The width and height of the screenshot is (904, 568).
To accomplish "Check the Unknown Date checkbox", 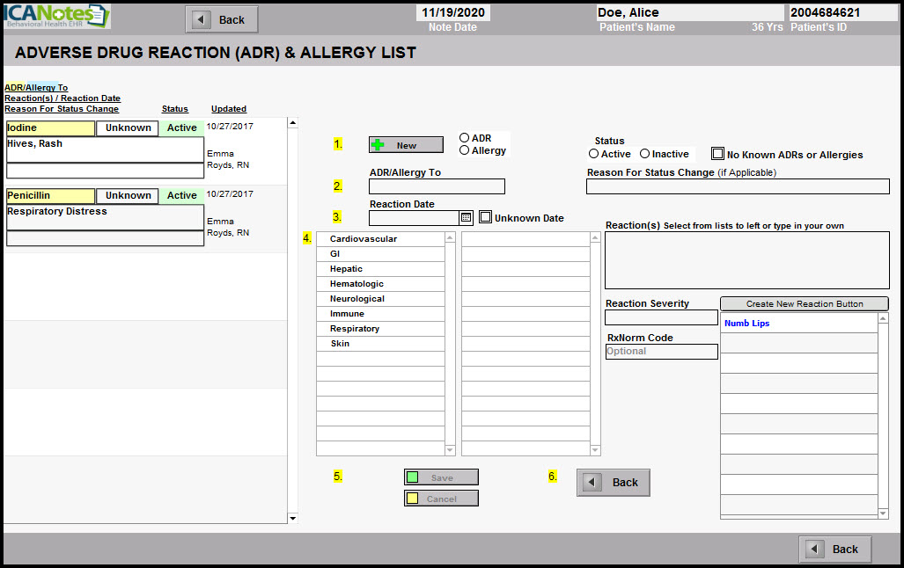I will 486,217.
